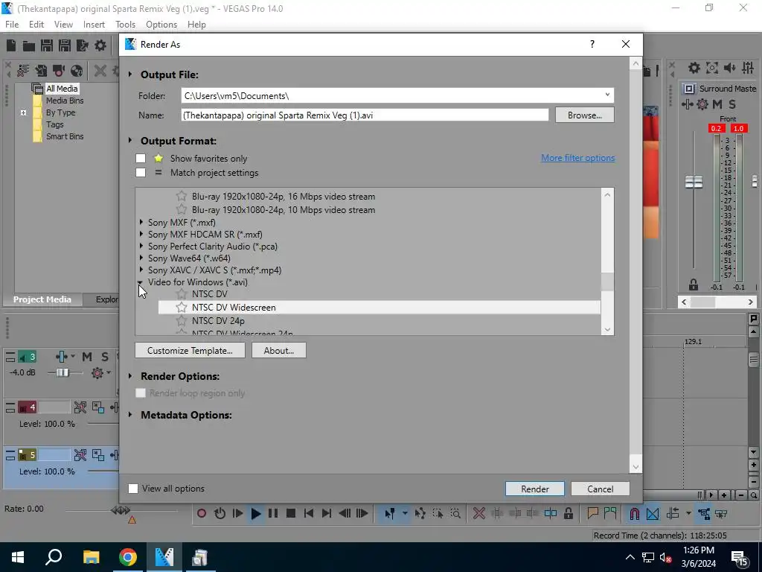
Task: Toggle Enable Snapping magnet icon
Action: pyautogui.click(x=635, y=513)
